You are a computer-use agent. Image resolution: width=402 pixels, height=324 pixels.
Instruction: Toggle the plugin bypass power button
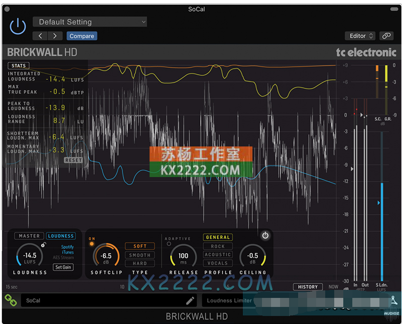click(18, 26)
